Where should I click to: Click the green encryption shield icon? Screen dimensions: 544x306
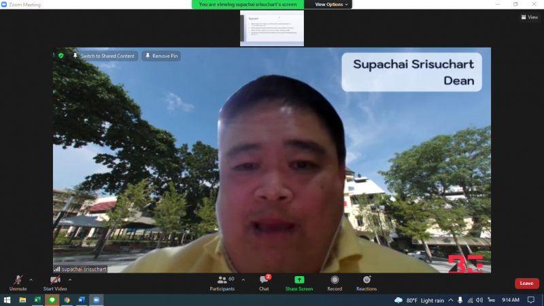click(x=61, y=56)
